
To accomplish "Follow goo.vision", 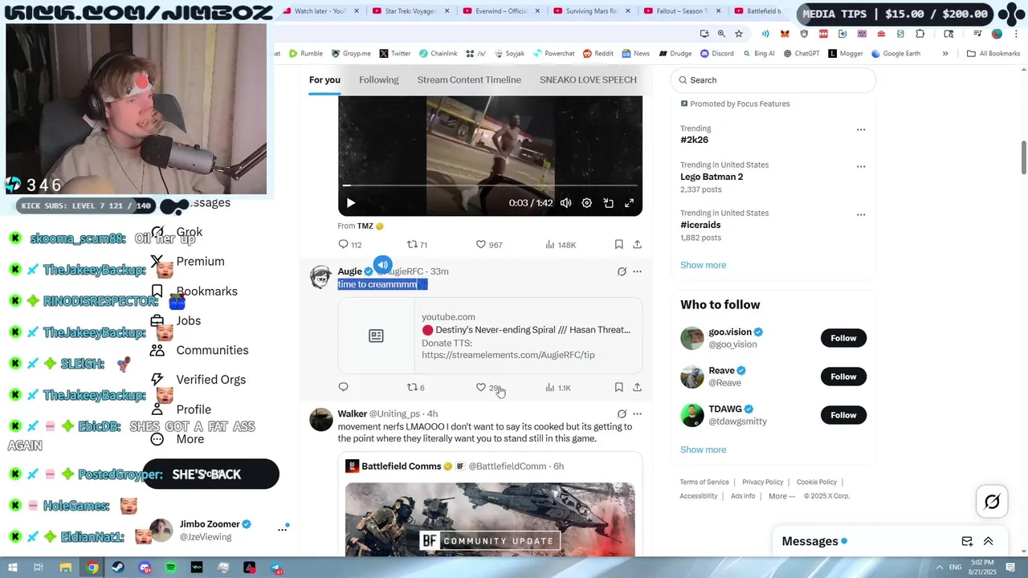I will pyautogui.click(x=843, y=338).
